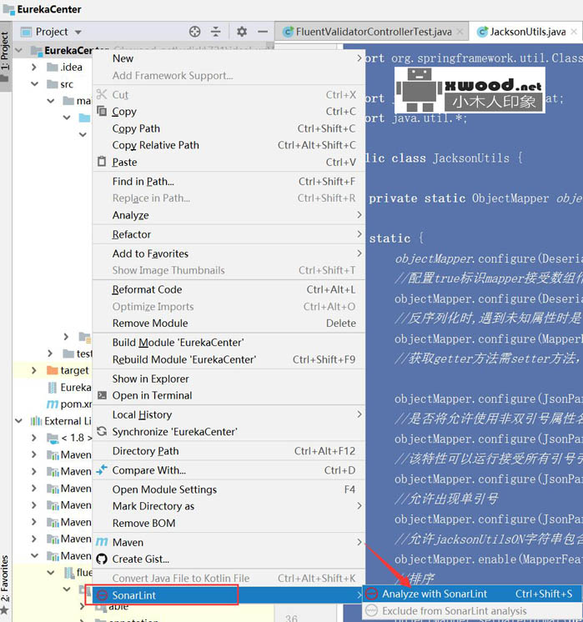Collapse the src folder
Viewport: 583px width, 622px height.
(34, 84)
